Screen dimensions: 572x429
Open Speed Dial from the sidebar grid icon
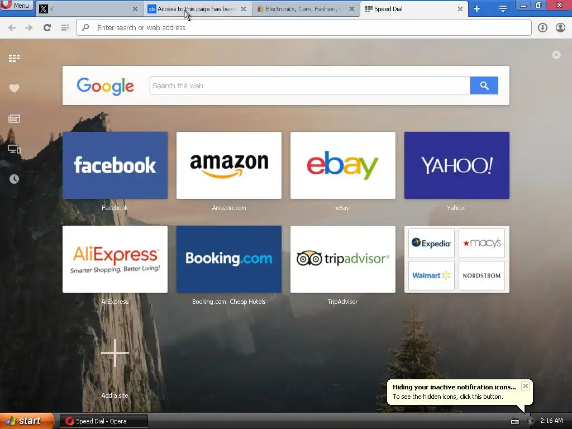(x=14, y=58)
